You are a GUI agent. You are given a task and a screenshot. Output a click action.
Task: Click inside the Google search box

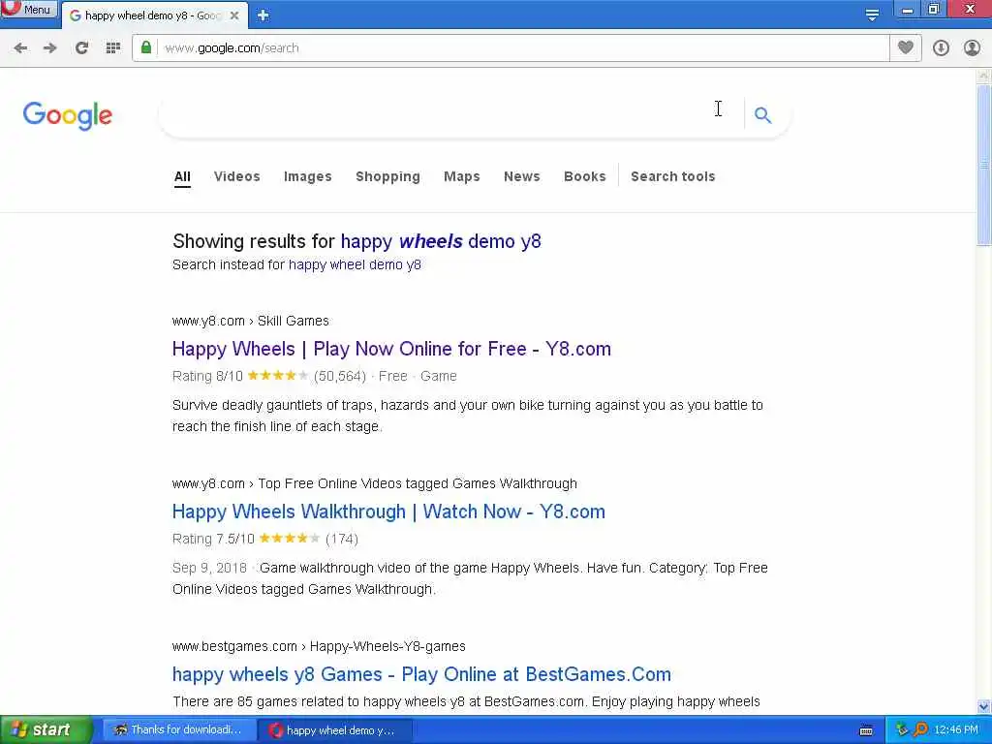pyautogui.click(x=449, y=115)
